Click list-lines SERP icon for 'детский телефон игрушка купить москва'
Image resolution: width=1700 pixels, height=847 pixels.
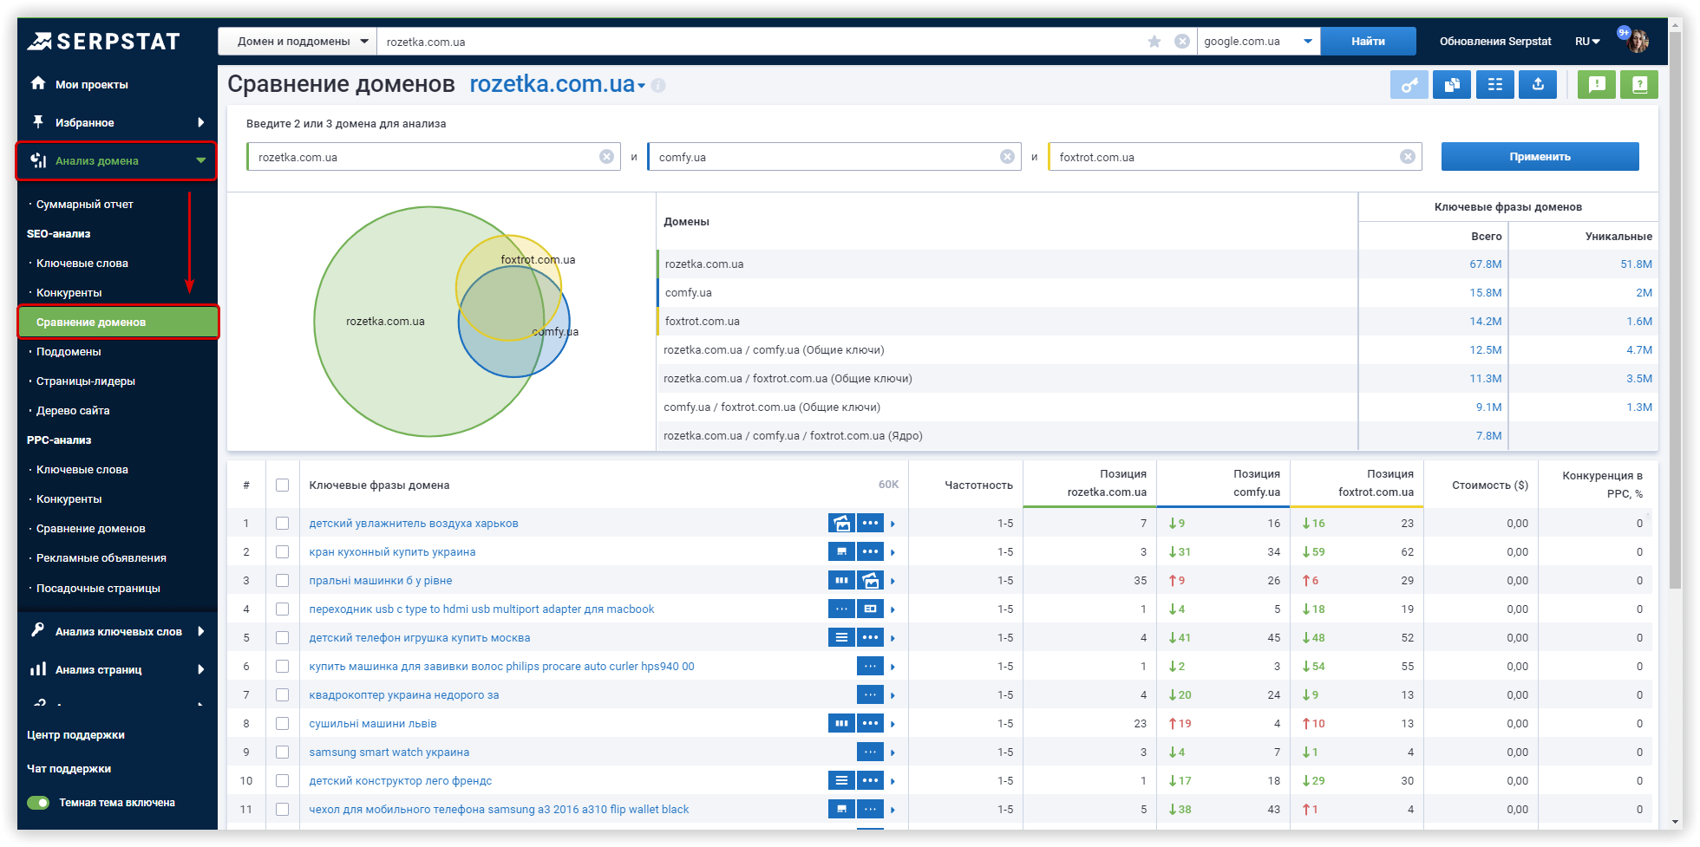pyautogui.click(x=841, y=638)
